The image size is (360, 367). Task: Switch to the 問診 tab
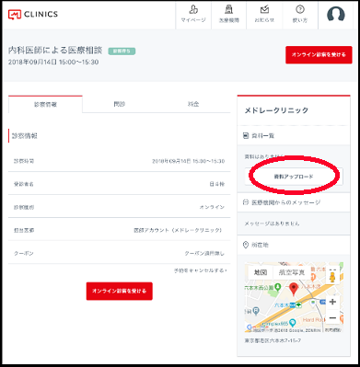coord(120,104)
